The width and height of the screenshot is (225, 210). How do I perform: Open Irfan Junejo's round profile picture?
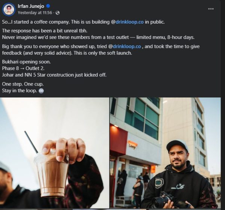[9, 9]
